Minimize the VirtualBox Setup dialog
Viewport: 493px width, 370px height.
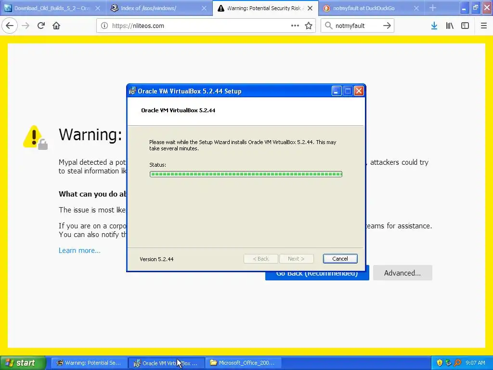[337, 91]
